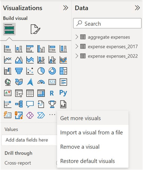The height and width of the screenshot is (170, 143).
Task: Expand the expense expenses_2022 table
Action: point(77,56)
